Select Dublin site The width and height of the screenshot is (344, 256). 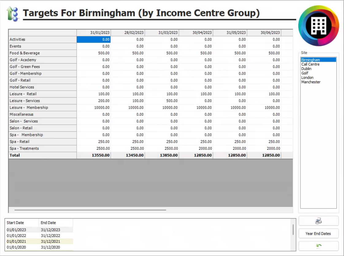tap(318, 69)
